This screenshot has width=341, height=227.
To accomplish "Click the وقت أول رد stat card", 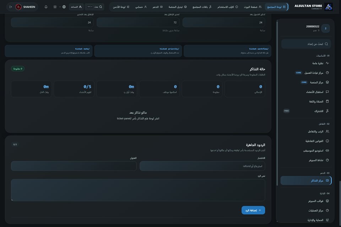I will [x=117, y=89].
